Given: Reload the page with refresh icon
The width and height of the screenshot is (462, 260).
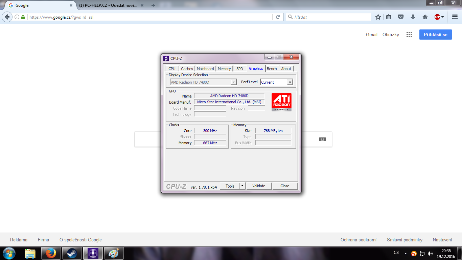Looking at the screenshot, I should (x=278, y=17).
